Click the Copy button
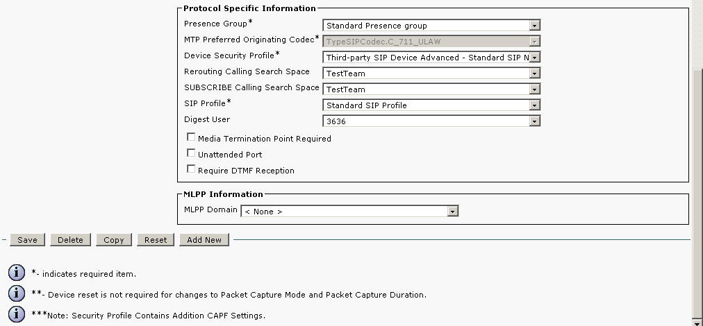Viewport: 703px width, 326px height. coord(113,240)
